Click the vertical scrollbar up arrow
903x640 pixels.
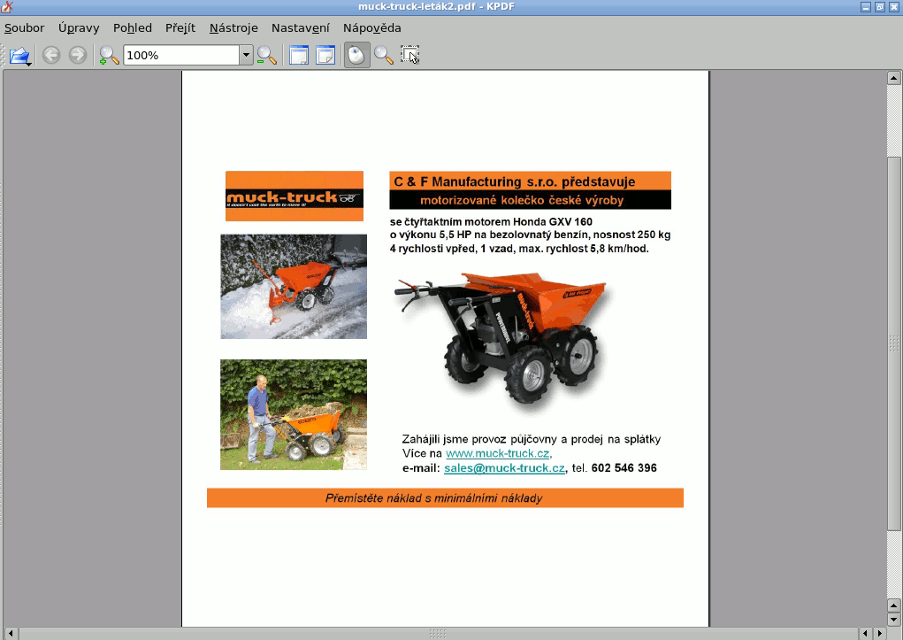pyautogui.click(x=894, y=77)
